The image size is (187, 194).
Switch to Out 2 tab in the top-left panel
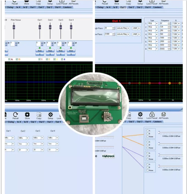click(x=41, y=7)
